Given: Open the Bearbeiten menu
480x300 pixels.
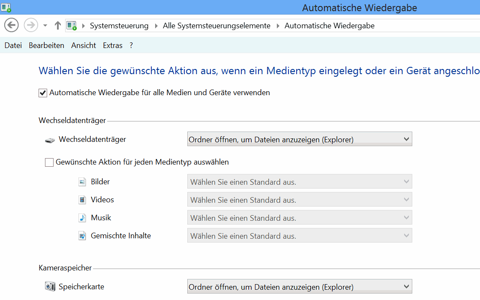Looking at the screenshot, I should (46, 45).
